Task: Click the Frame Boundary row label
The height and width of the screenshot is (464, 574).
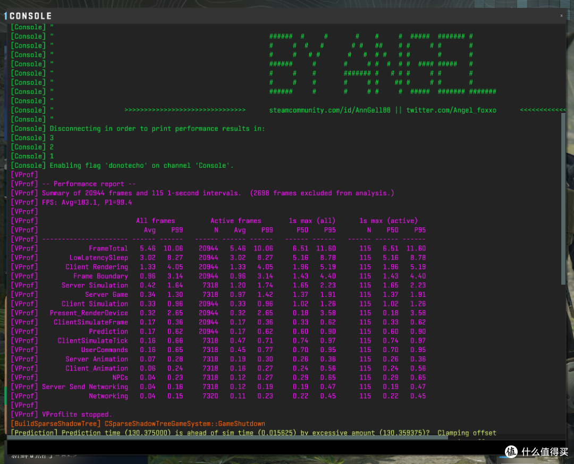Action: pyautogui.click(x=100, y=276)
